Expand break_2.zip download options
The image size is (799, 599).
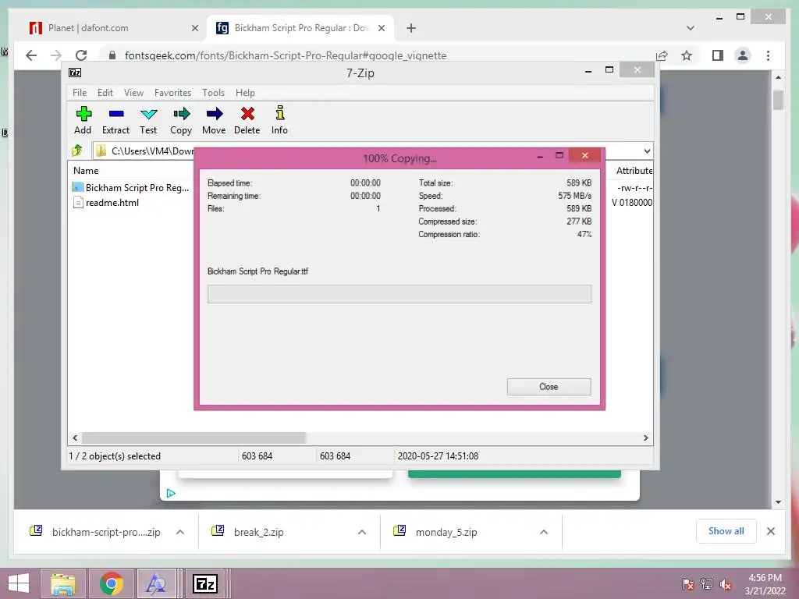point(362,532)
